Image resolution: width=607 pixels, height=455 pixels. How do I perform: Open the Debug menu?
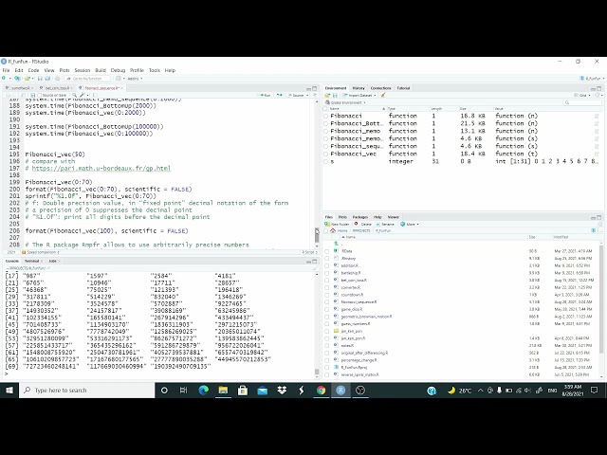pyautogui.click(x=118, y=70)
